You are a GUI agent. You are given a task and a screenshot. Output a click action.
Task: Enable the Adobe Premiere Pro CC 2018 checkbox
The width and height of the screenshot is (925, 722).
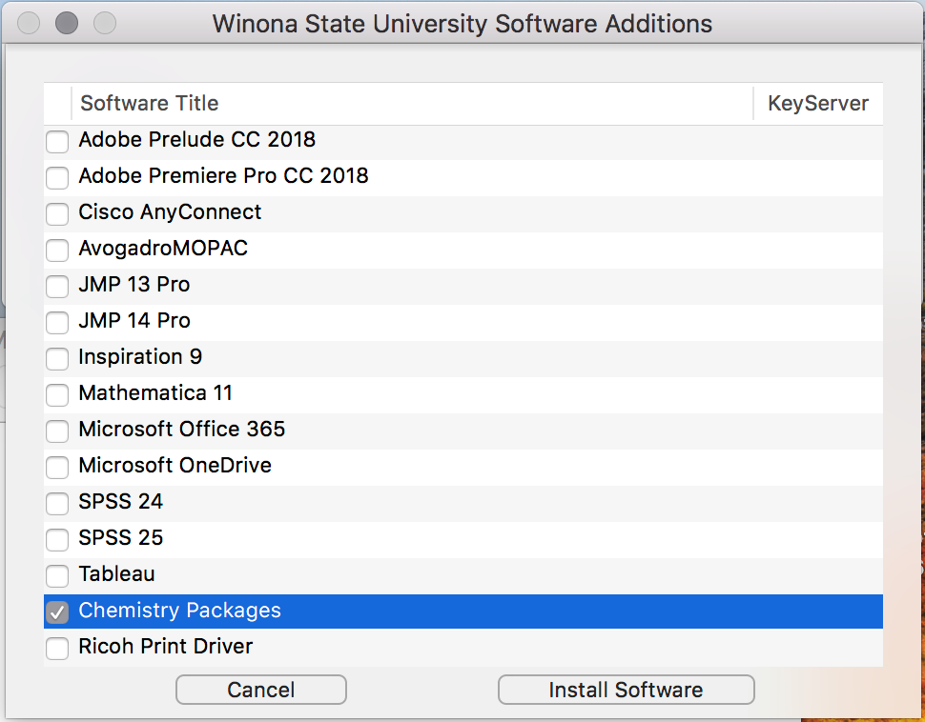(x=58, y=178)
